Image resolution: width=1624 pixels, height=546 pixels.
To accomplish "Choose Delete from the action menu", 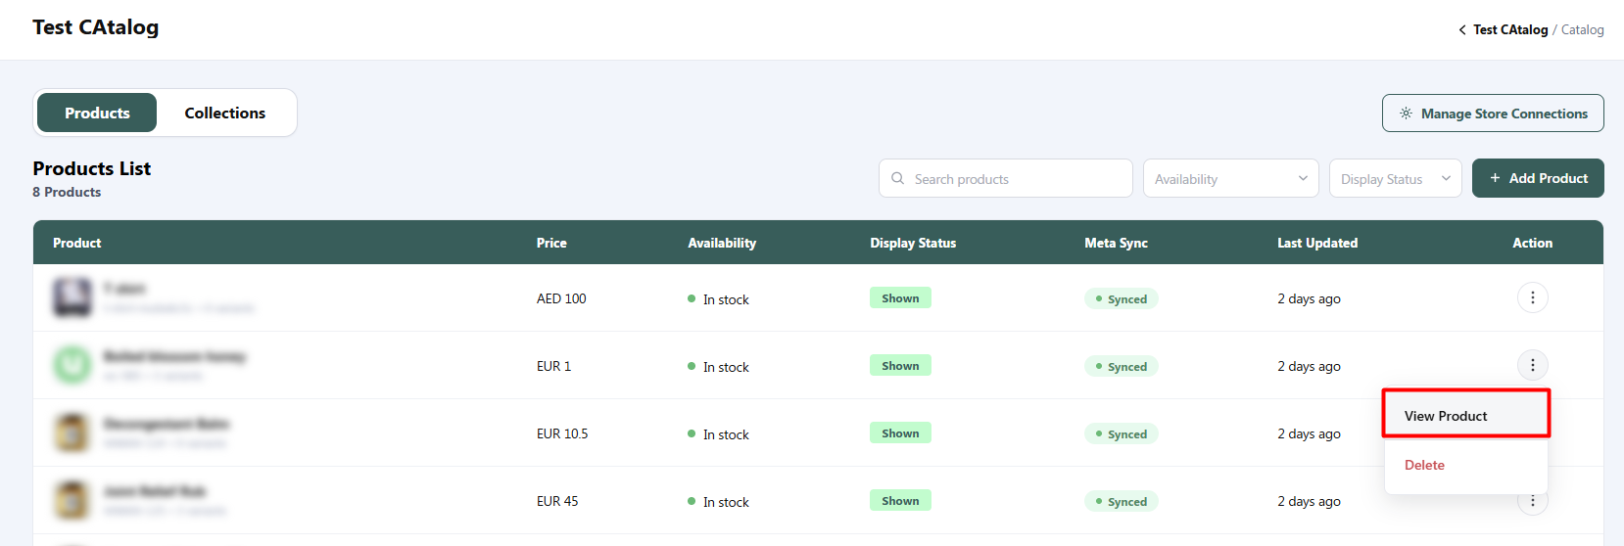I will click(x=1465, y=465).
